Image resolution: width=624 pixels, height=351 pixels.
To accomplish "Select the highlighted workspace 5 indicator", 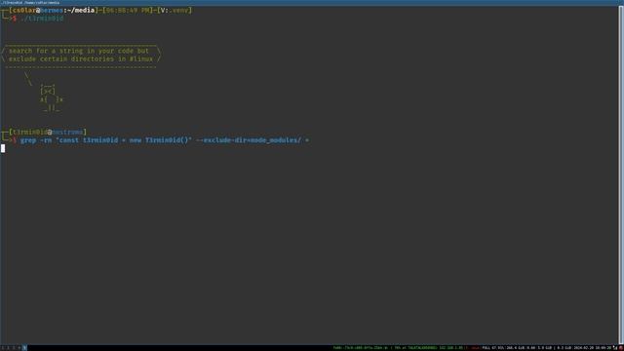I will pos(24,348).
